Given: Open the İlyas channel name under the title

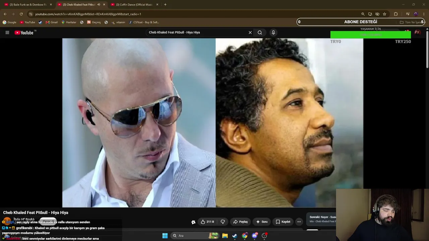Looking at the screenshot, I should [24, 219].
